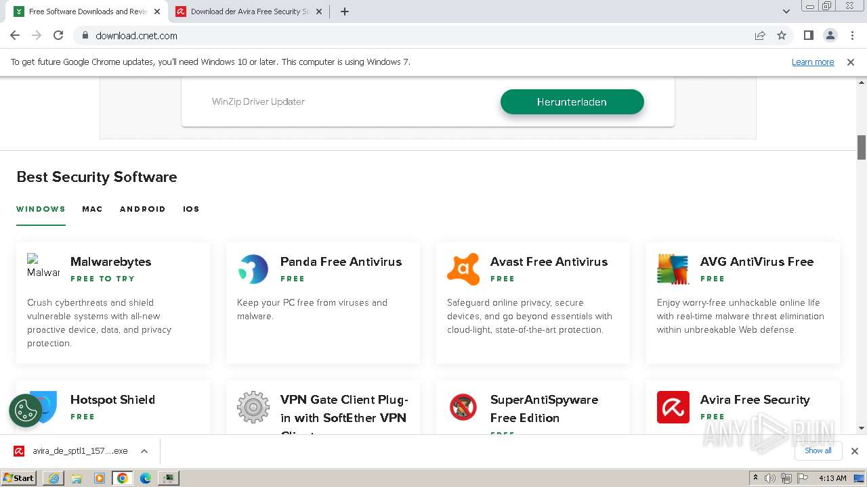Image resolution: width=867 pixels, height=487 pixels.
Task: Click the Panda Free Antivirus logo
Action: (253, 269)
